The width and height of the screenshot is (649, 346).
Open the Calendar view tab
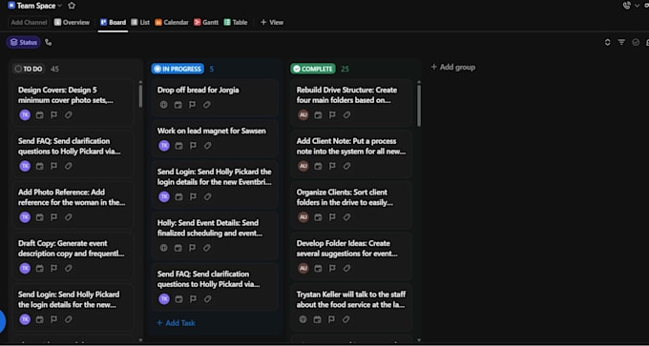172,22
